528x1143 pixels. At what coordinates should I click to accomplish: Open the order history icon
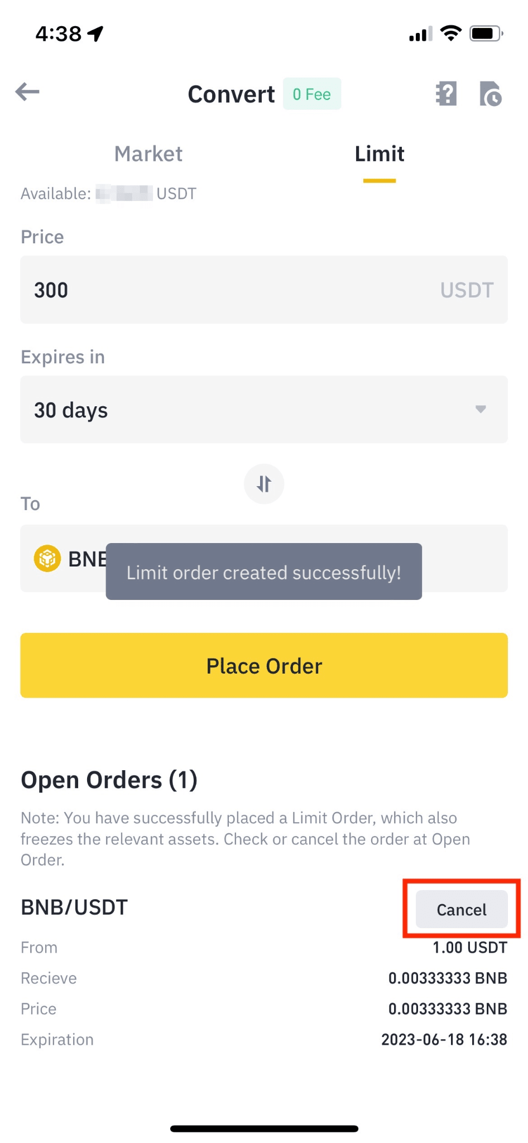pyautogui.click(x=491, y=94)
